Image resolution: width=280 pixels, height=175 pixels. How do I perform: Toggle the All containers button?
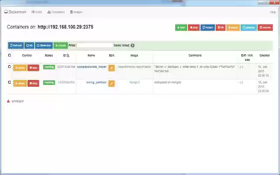tap(29, 45)
